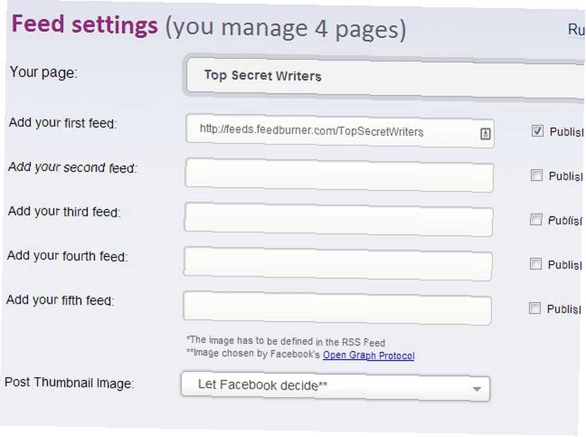Enable the second feed Publish checkbox
586x437 pixels.
click(536, 175)
